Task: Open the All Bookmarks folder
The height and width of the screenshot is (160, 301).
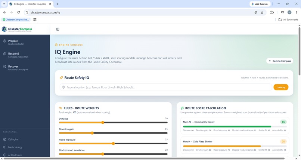Action: (x=288, y=19)
